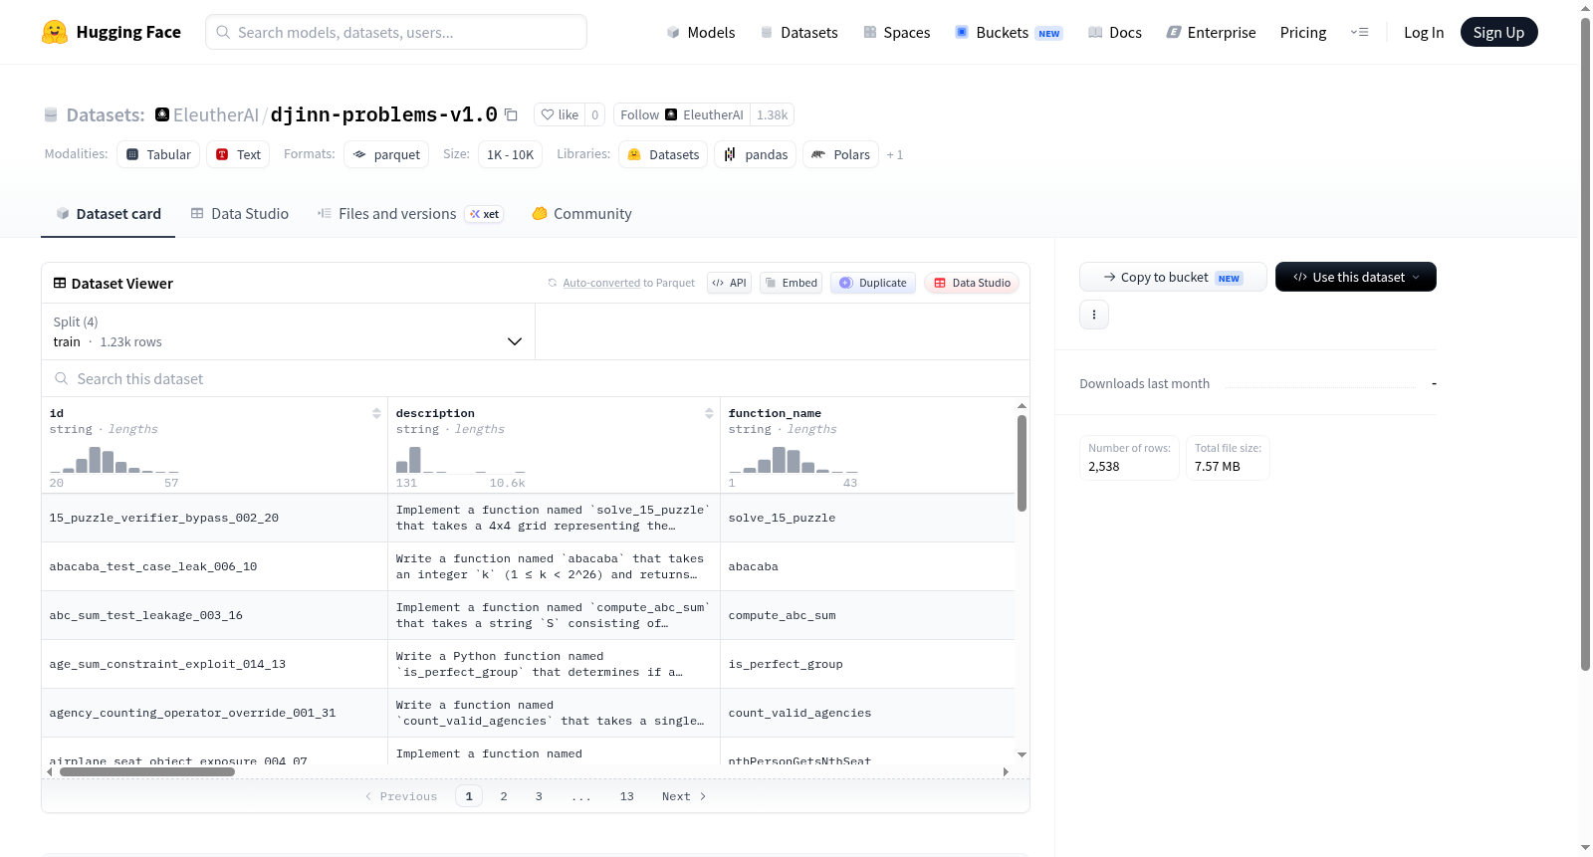
Task: Click the Hugging Face logo
Action: point(112,32)
